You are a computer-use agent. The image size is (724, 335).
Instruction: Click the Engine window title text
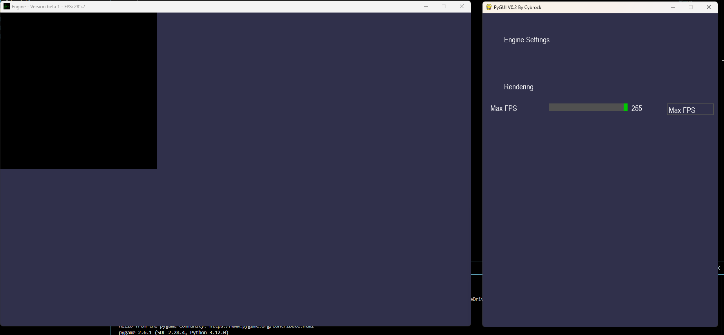click(x=48, y=7)
